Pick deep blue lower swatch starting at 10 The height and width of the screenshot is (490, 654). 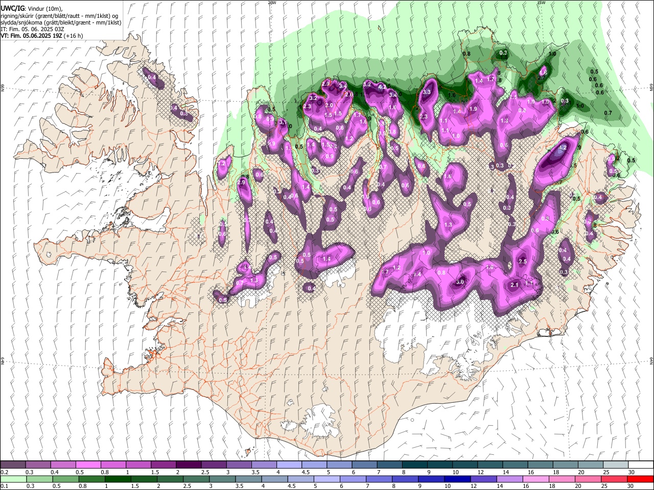point(457,479)
